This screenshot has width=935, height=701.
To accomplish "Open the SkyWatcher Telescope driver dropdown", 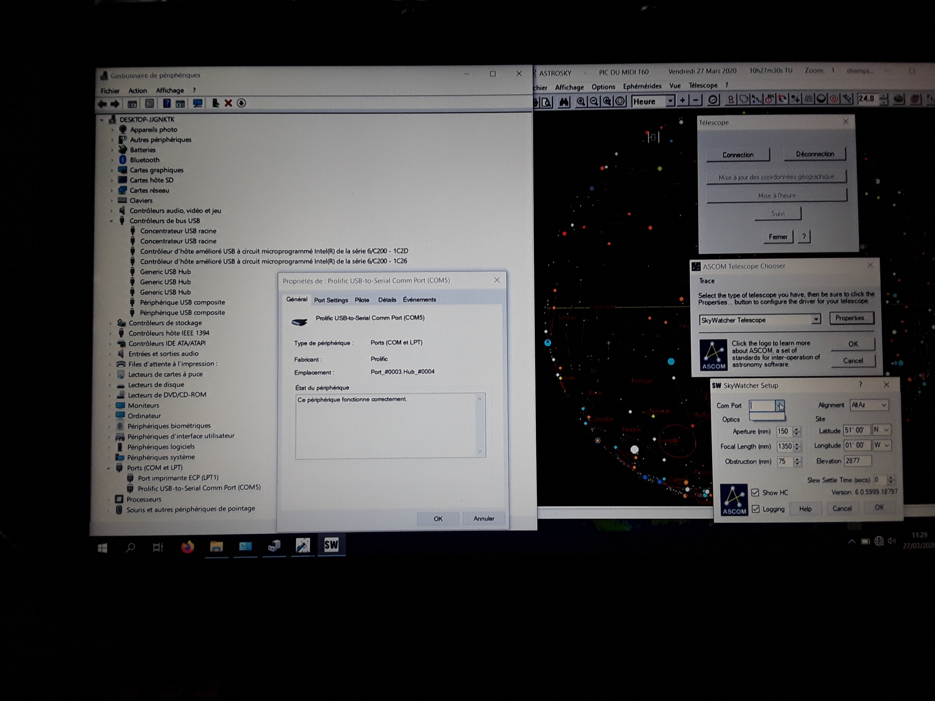I will coord(816,320).
